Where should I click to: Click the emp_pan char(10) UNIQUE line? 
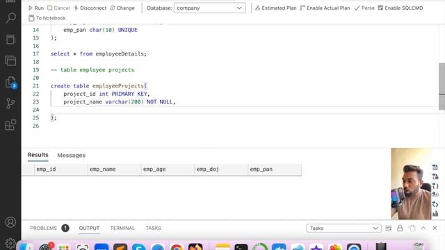100,30
